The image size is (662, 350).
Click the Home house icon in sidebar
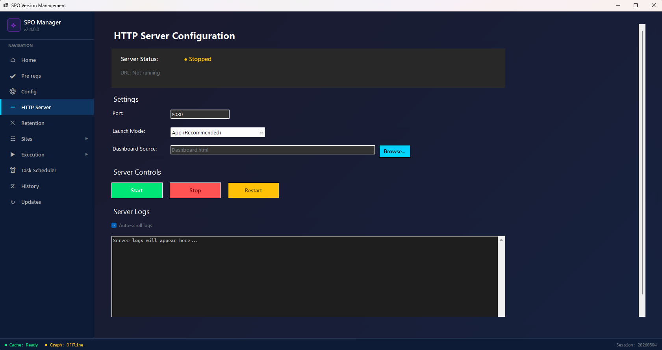coord(13,60)
